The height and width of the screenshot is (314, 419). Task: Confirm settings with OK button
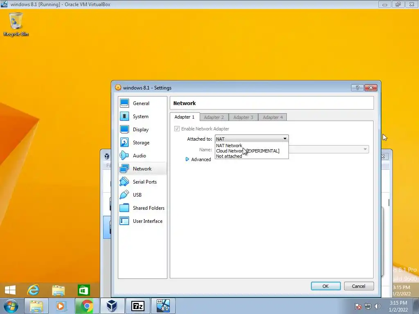(x=326, y=286)
